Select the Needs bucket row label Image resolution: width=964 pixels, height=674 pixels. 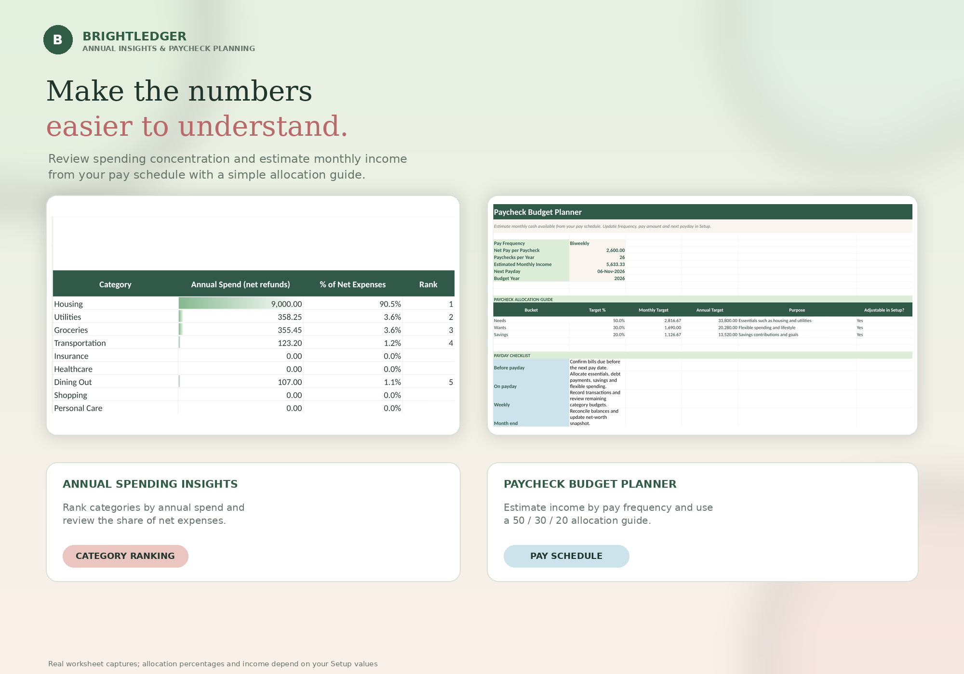(500, 321)
